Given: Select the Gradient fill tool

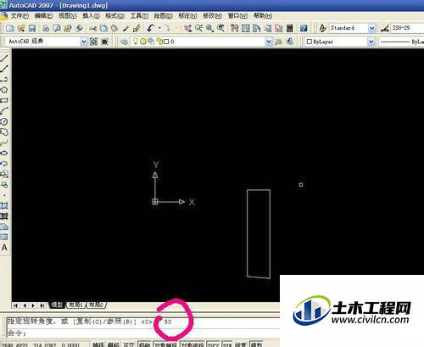Looking at the screenshot, I should 4,216.
